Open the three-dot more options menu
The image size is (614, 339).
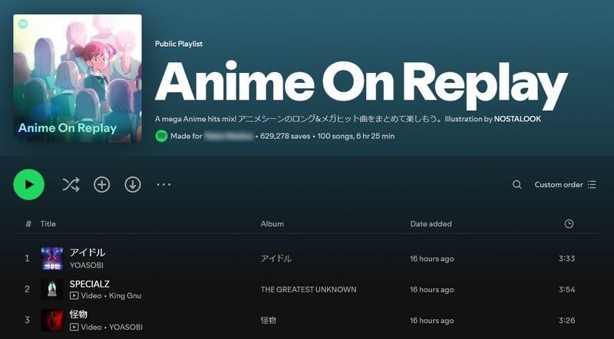coord(163,184)
